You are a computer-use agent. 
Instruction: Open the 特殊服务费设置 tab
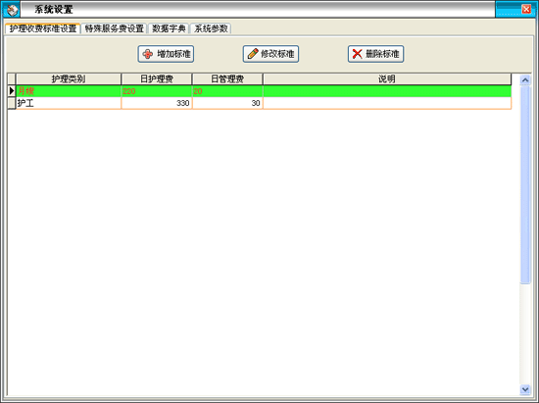tap(114, 28)
